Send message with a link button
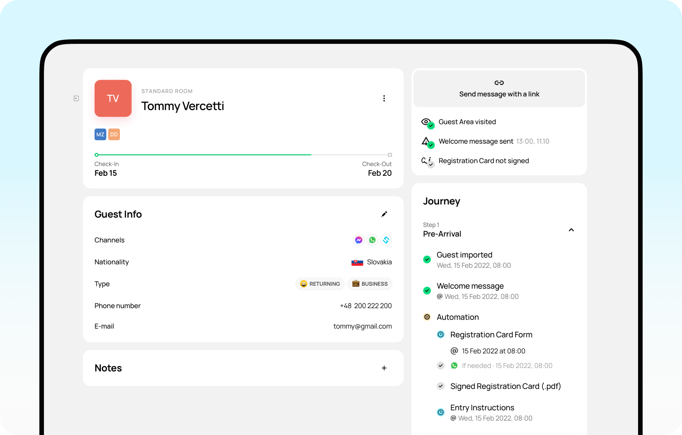 point(499,89)
